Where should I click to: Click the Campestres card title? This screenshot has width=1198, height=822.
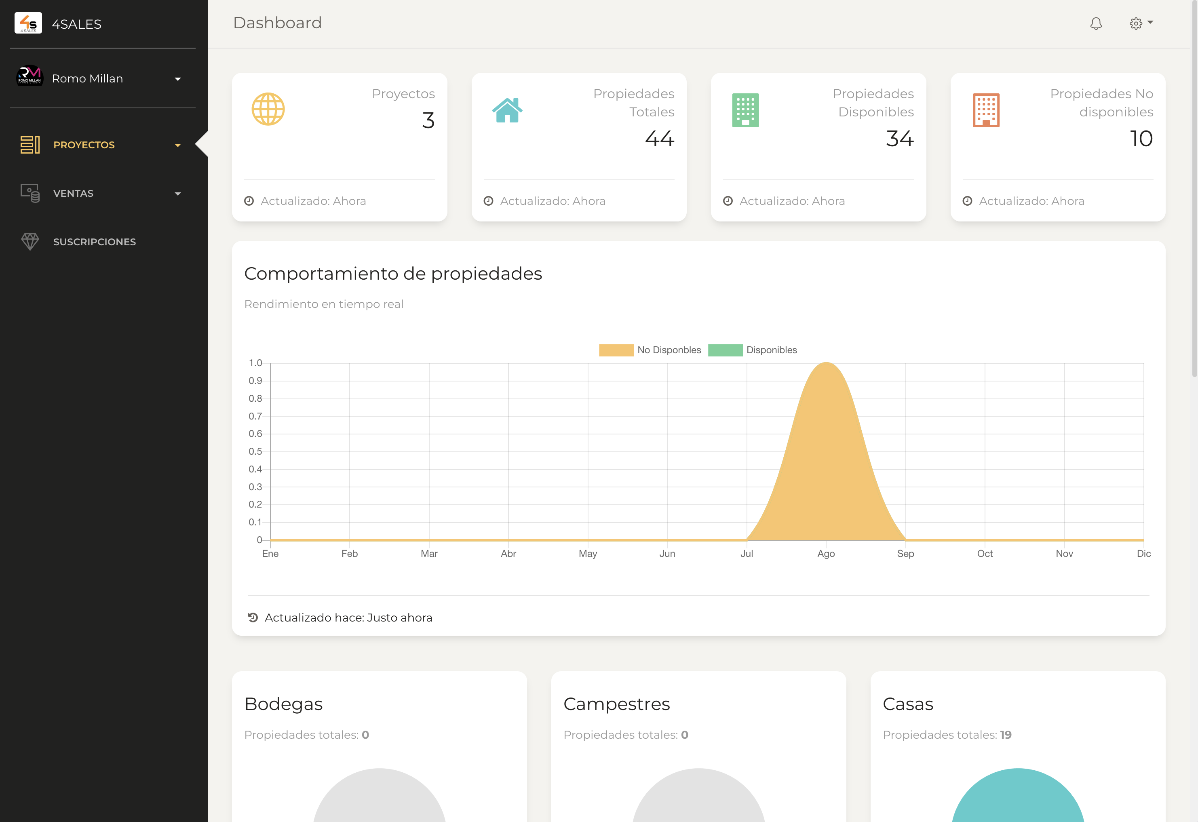(x=616, y=704)
